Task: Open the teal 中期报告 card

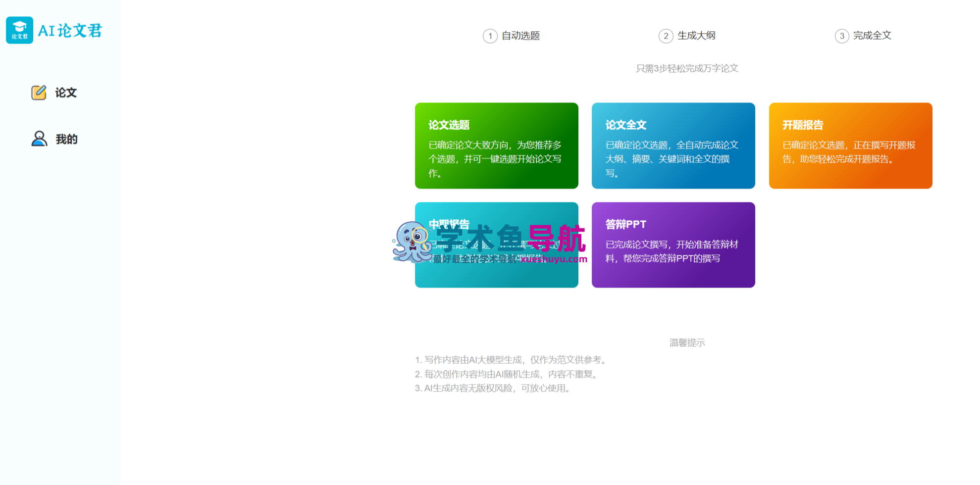Action: [x=497, y=245]
